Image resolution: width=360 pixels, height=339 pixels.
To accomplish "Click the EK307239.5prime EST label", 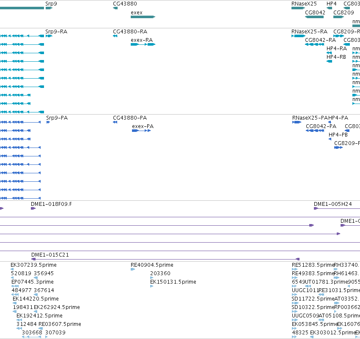I will 33,265.
